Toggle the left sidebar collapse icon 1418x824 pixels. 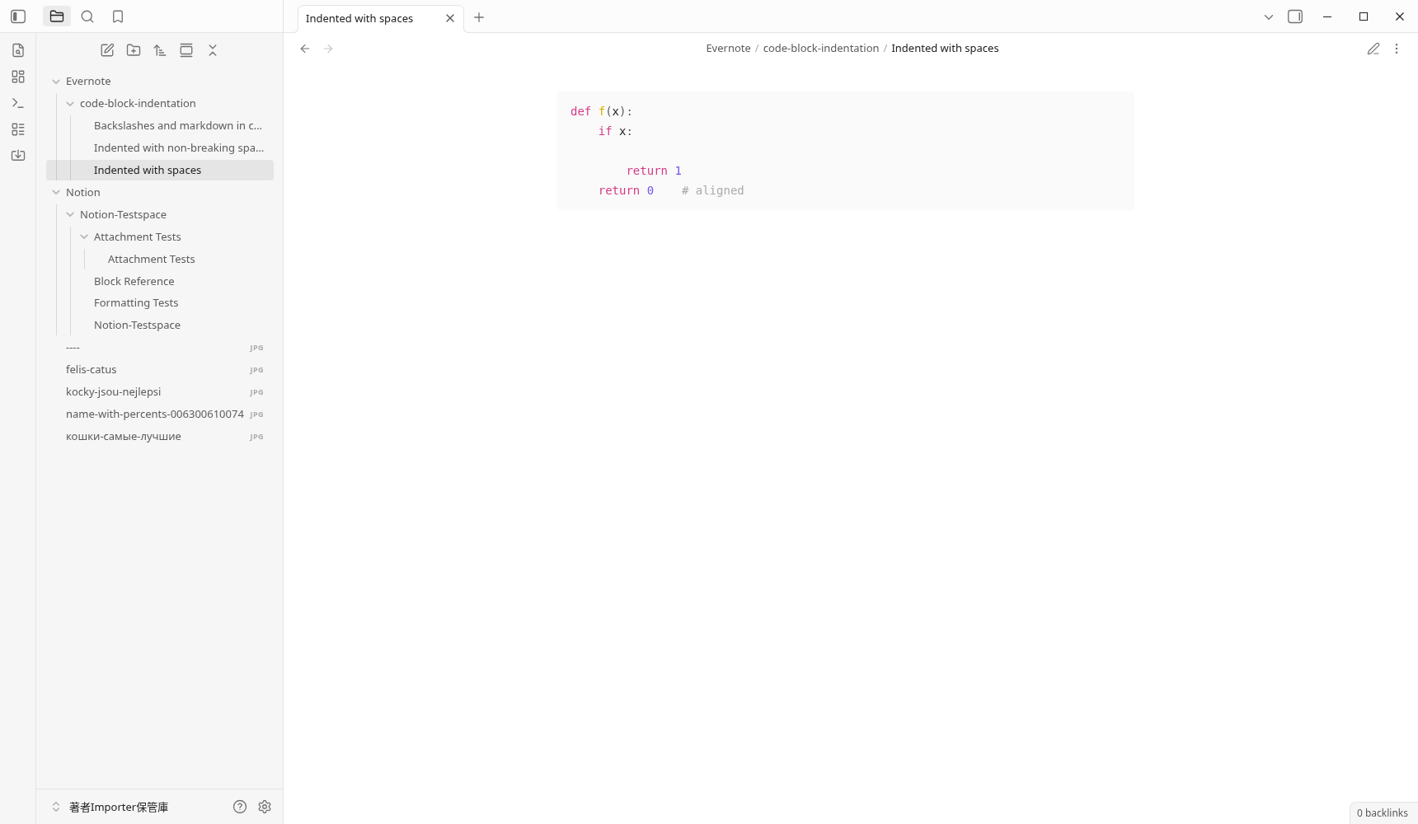(18, 16)
